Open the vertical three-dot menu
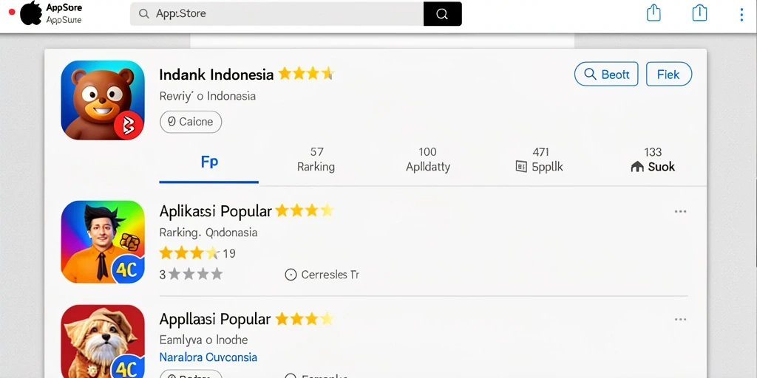This screenshot has width=757, height=378. (x=741, y=15)
